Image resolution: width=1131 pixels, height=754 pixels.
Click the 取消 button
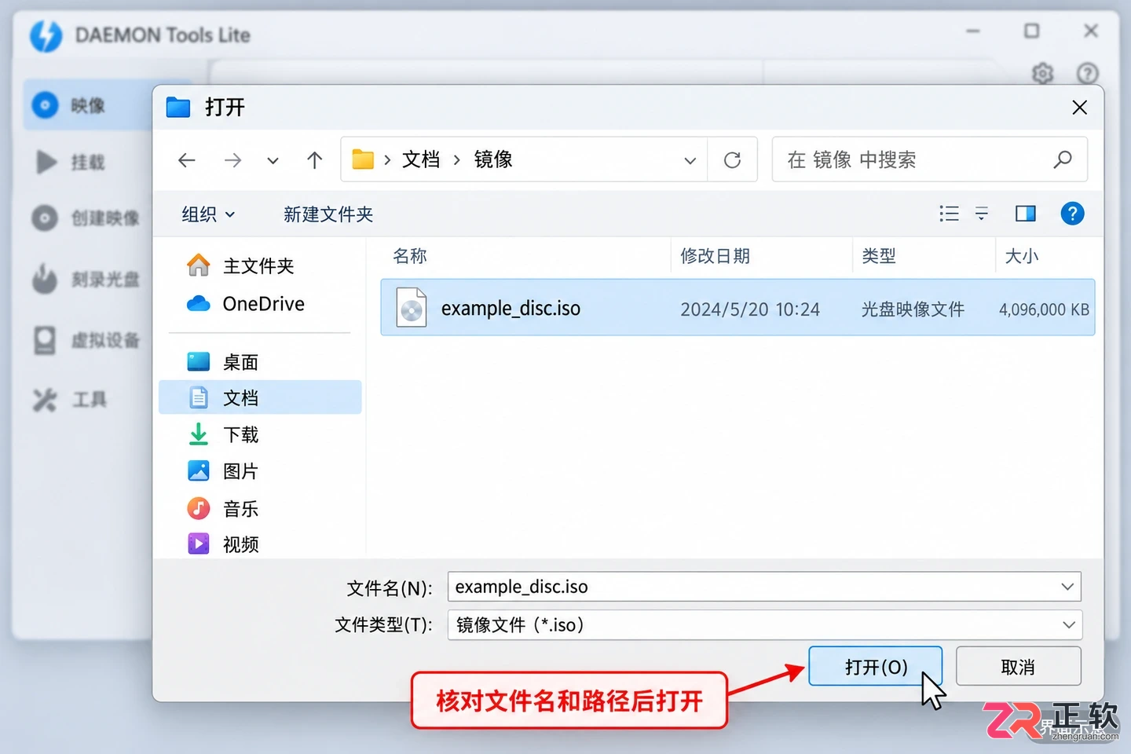[1019, 667]
